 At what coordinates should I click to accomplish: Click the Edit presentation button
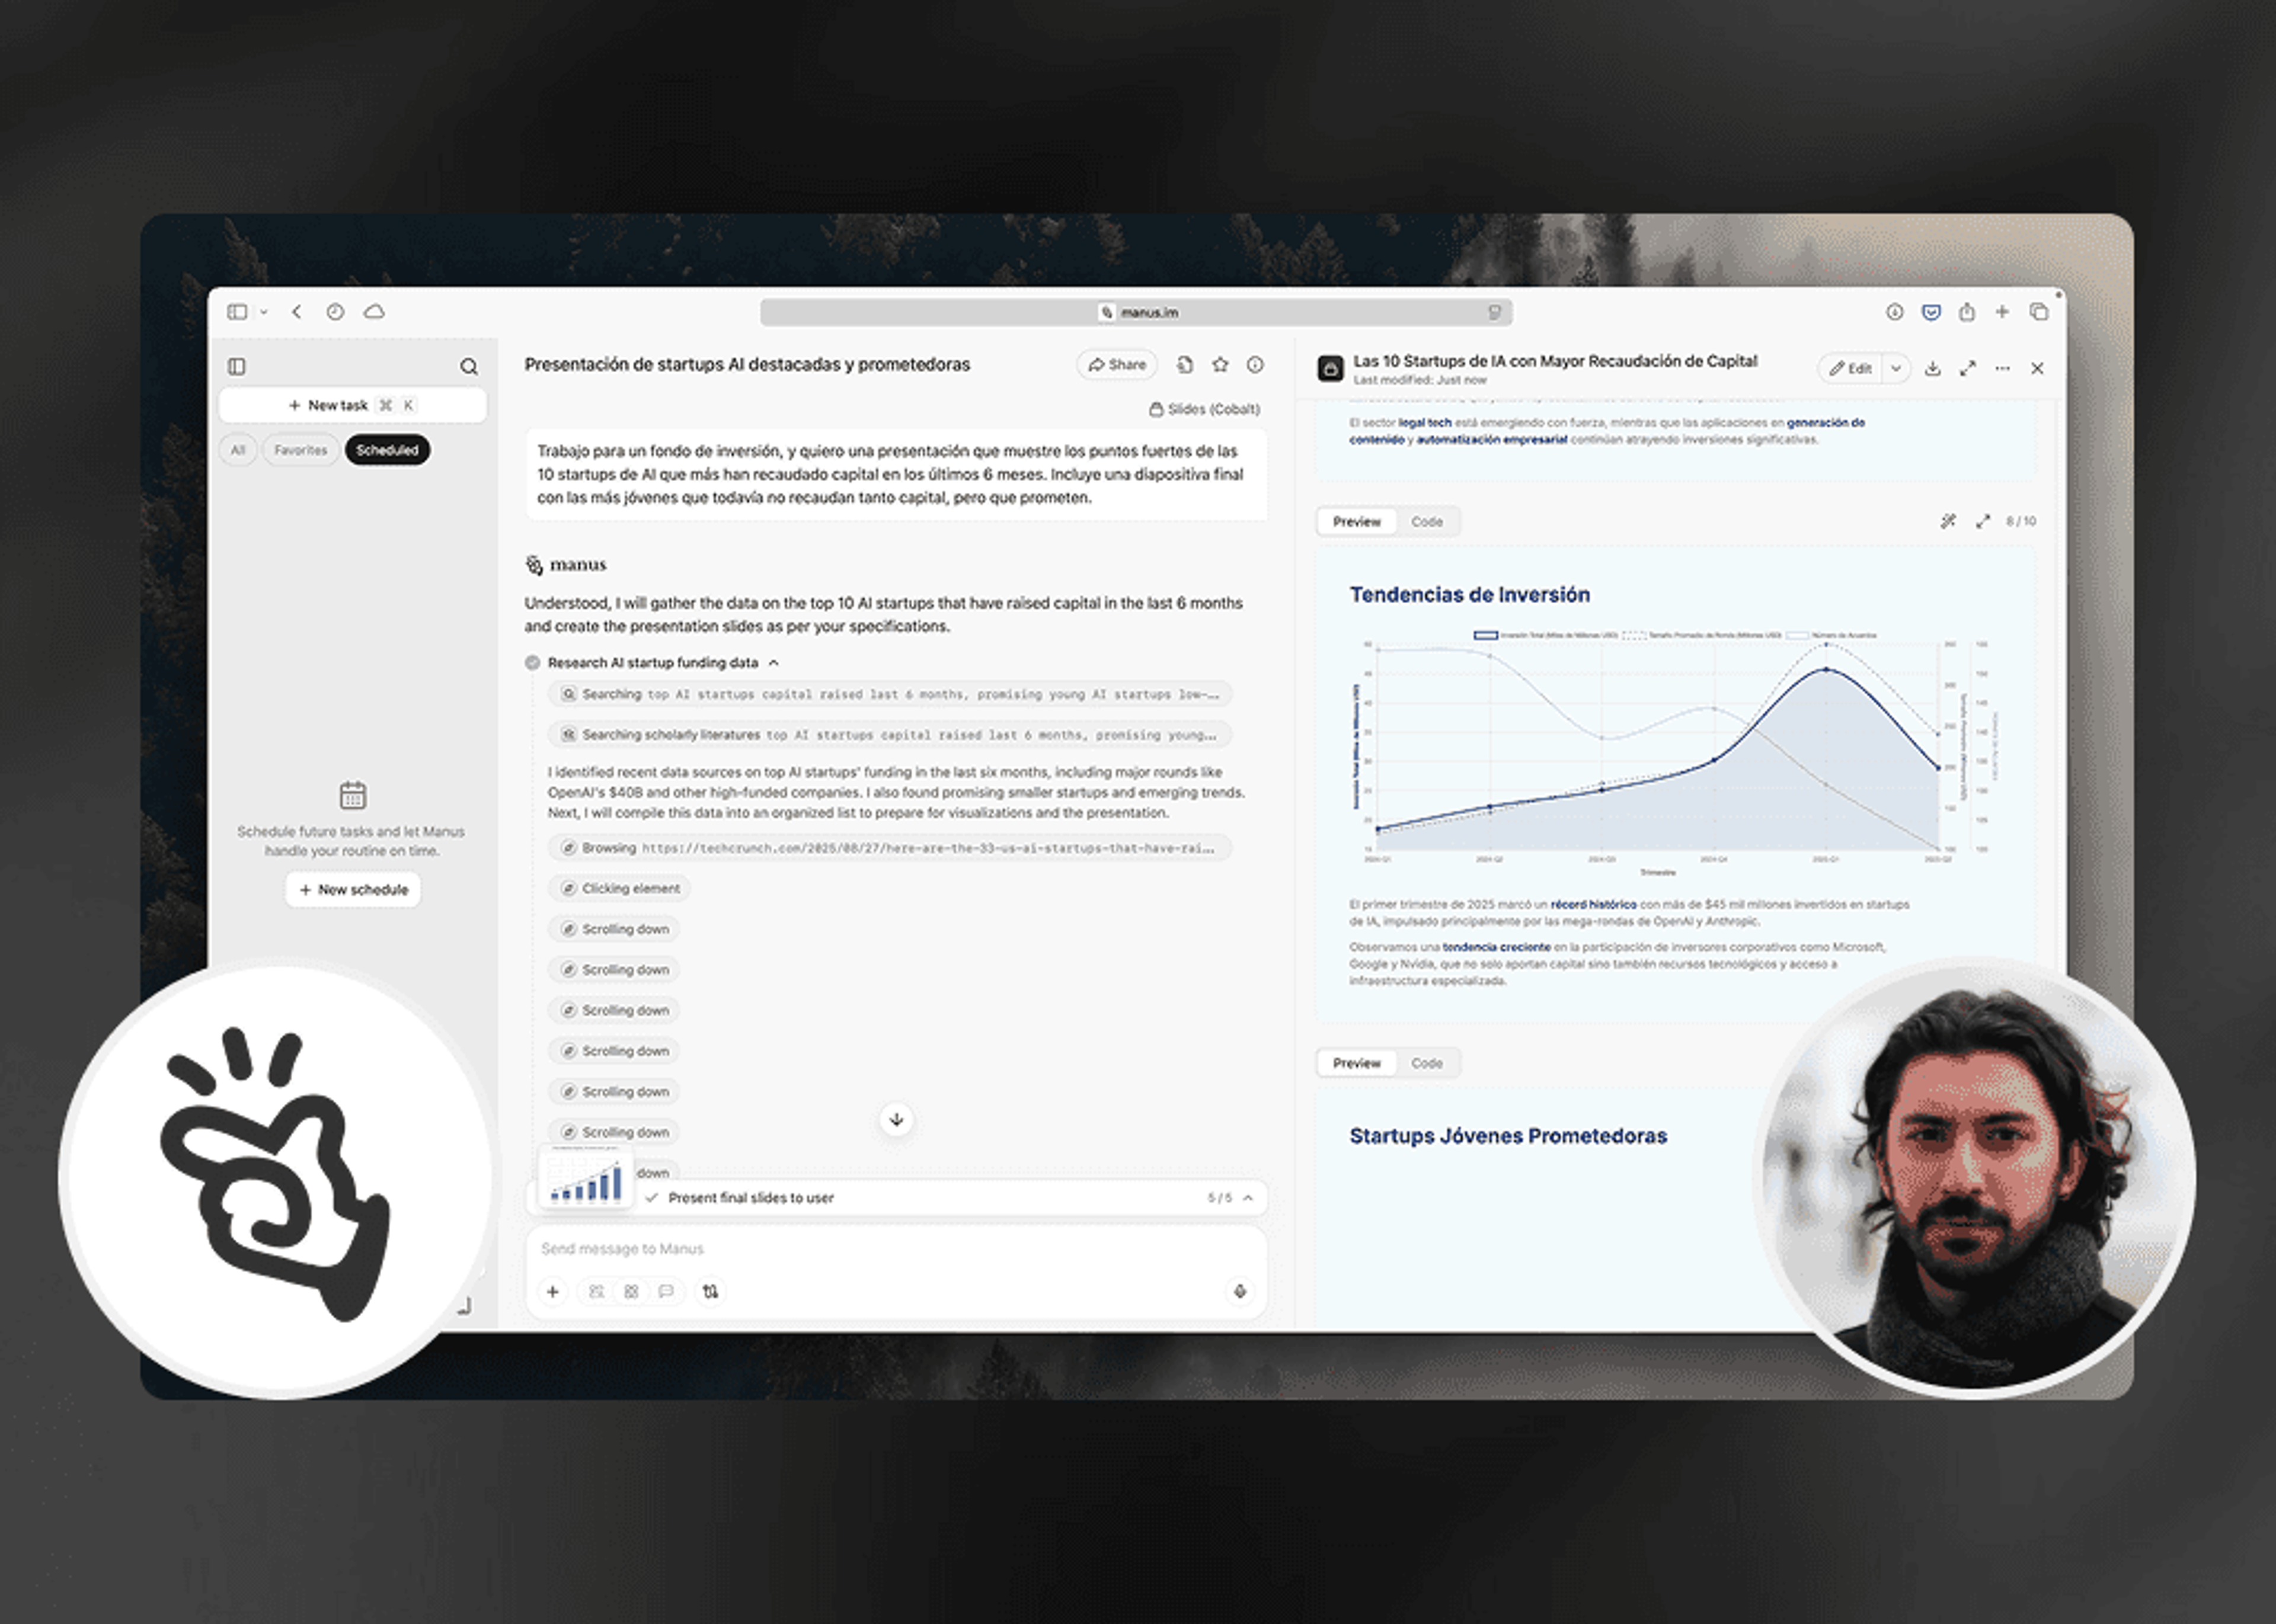[x=1850, y=368]
